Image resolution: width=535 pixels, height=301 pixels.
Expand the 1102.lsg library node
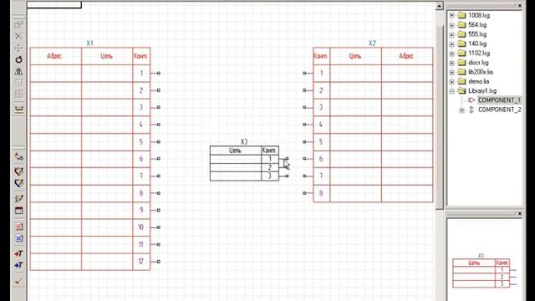coord(451,54)
